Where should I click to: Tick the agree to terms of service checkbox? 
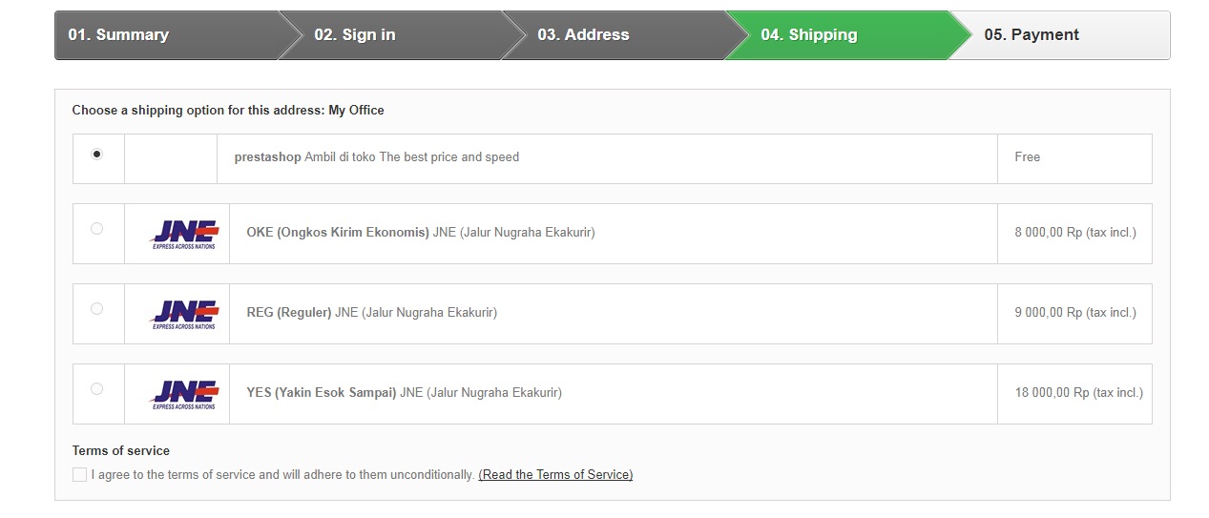[x=79, y=475]
